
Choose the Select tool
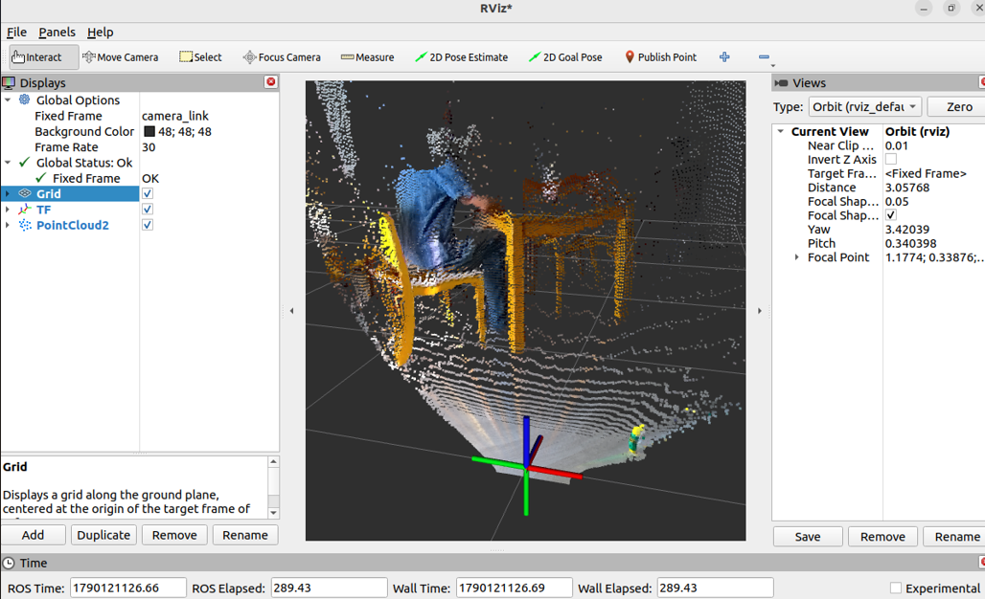200,57
